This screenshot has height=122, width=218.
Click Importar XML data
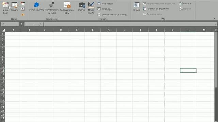(185, 4)
